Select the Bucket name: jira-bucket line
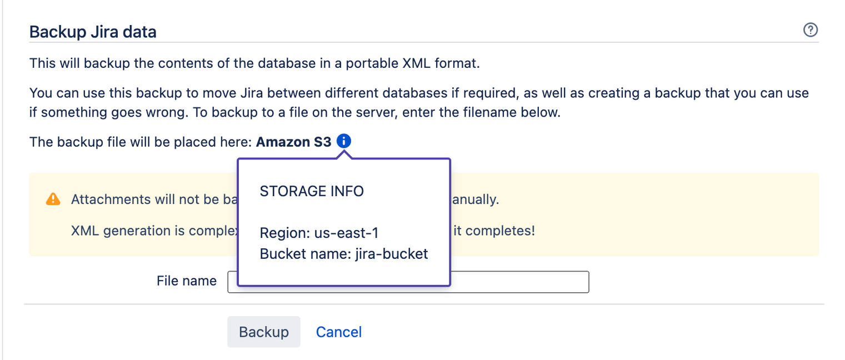845x360 pixels. tap(343, 254)
